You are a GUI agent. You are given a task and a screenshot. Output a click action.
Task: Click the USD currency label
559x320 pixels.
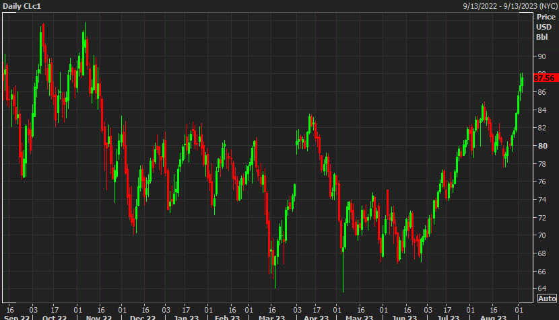pyautogui.click(x=544, y=27)
